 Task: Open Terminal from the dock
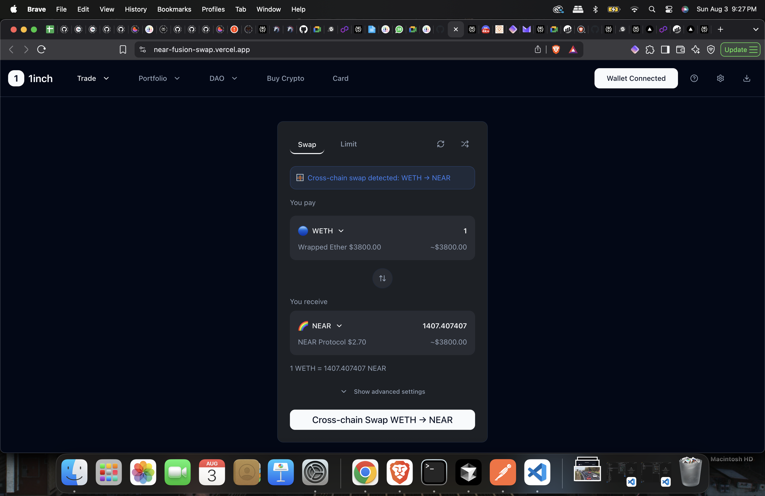coord(434,472)
